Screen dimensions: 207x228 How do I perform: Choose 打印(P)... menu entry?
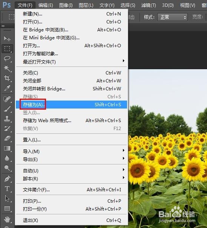tap(71, 201)
